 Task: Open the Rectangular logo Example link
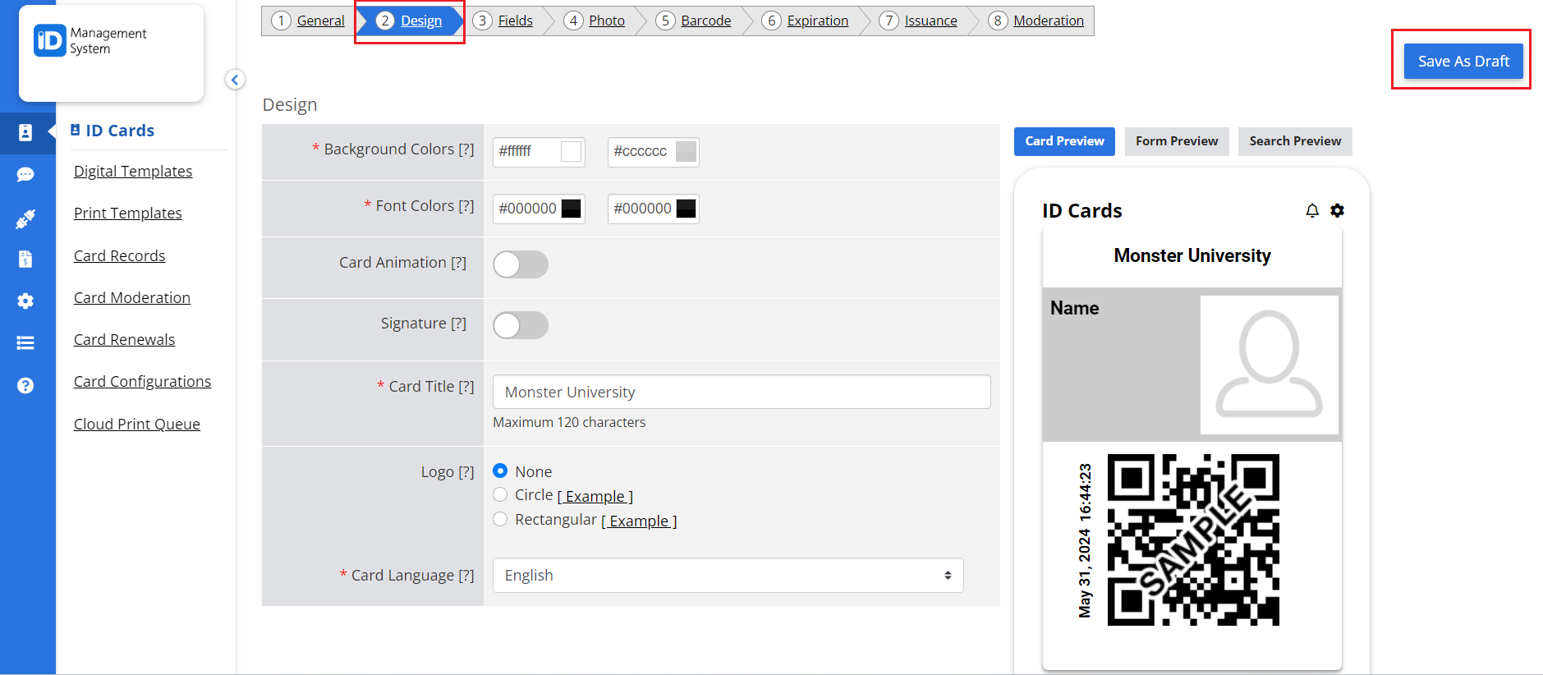639,521
